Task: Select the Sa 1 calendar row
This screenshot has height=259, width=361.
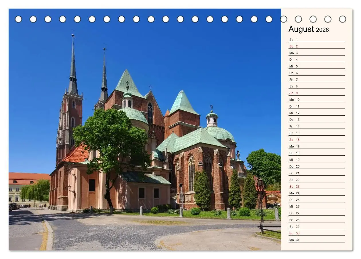Action: coord(317,39)
